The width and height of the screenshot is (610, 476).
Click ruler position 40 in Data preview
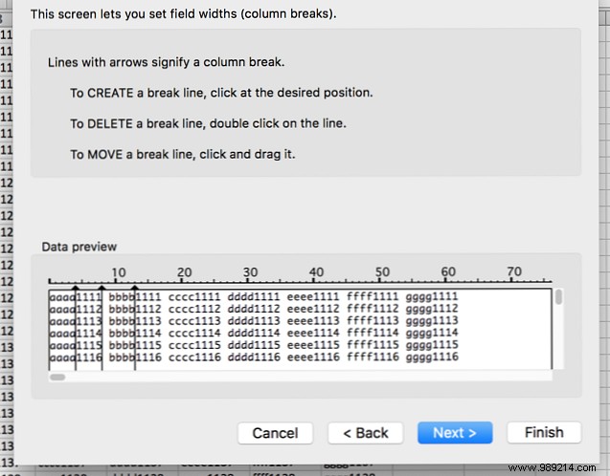pos(317,273)
